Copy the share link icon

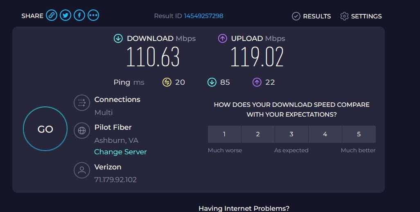click(52, 15)
